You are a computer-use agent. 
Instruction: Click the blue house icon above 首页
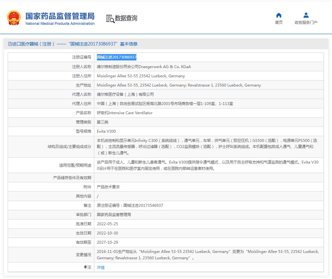click(x=278, y=15)
